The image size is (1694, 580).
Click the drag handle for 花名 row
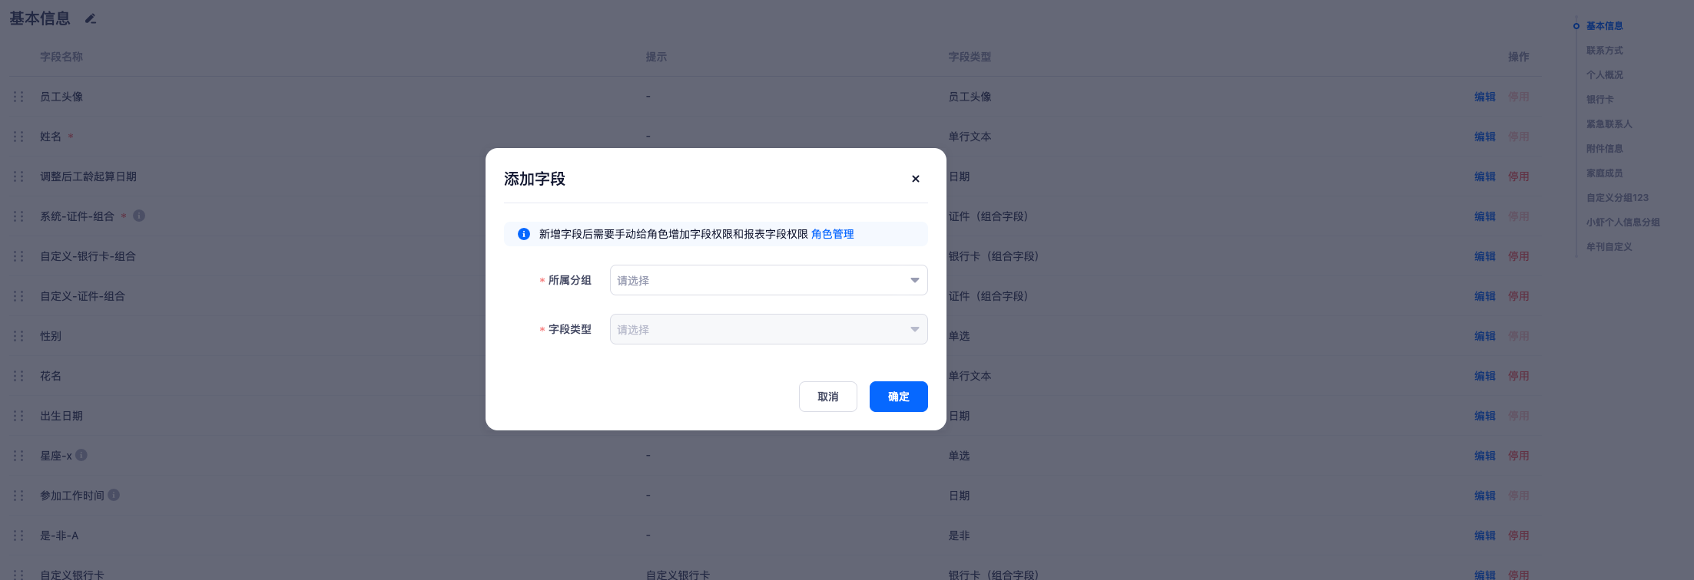click(x=18, y=376)
